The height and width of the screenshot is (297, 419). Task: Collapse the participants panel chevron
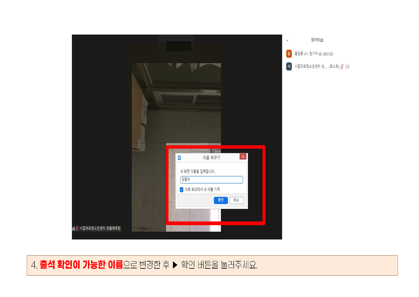287,41
